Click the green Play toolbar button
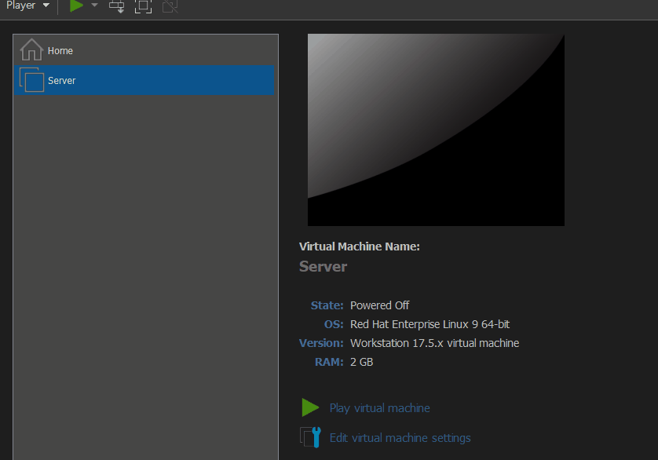This screenshot has height=460, width=658. click(x=76, y=5)
